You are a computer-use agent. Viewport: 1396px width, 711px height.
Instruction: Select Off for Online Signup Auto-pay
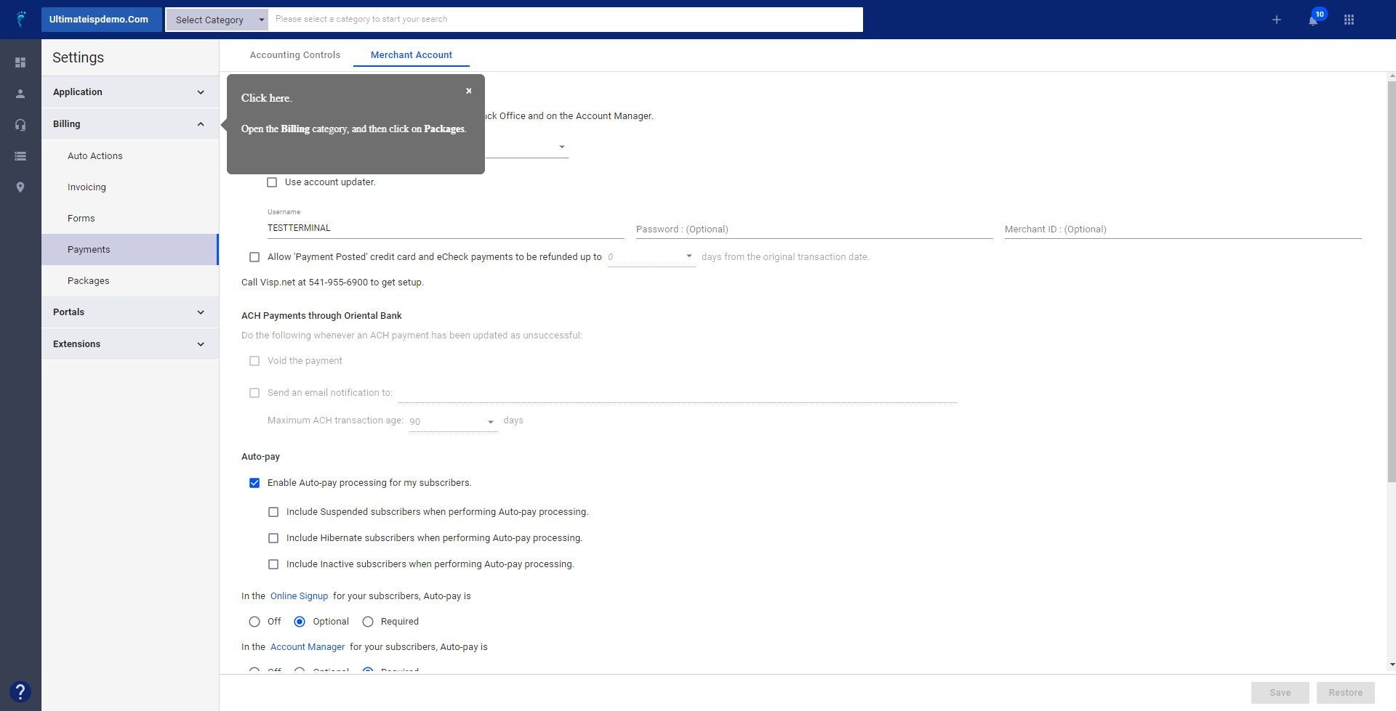coord(254,622)
